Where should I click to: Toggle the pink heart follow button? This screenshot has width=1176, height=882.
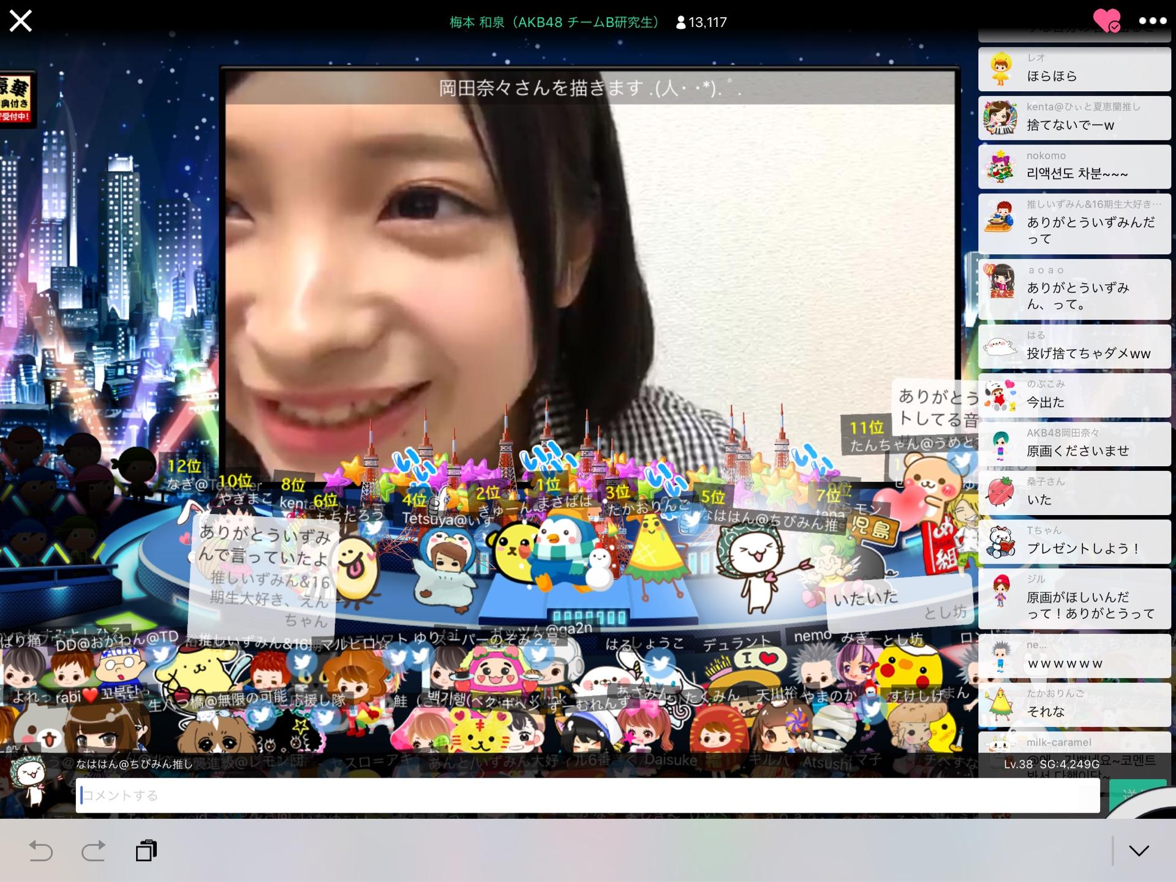point(1106,20)
